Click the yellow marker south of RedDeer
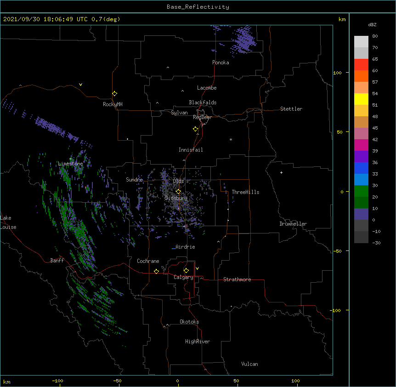The image size is (396, 387). (x=196, y=129)
